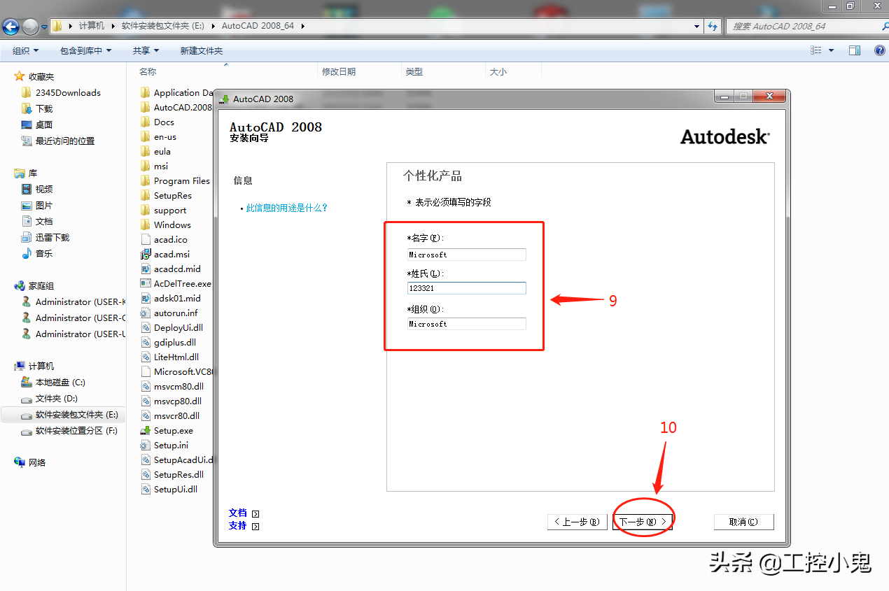
Task: Select the file named adsk01.mid
Action: click(x=177, y=298)
